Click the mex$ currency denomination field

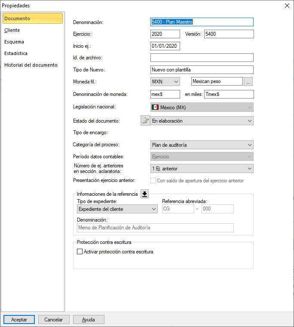point(165,94)
